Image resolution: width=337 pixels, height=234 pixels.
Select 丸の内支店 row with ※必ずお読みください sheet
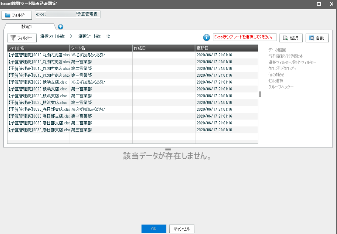click(133, 55)
